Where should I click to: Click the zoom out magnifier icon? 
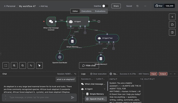click(23, 65)
